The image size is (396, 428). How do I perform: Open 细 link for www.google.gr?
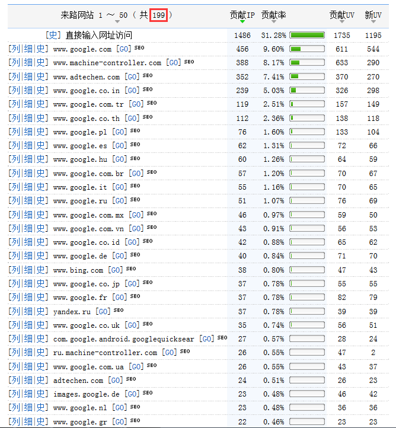click(x=28, y=421)
